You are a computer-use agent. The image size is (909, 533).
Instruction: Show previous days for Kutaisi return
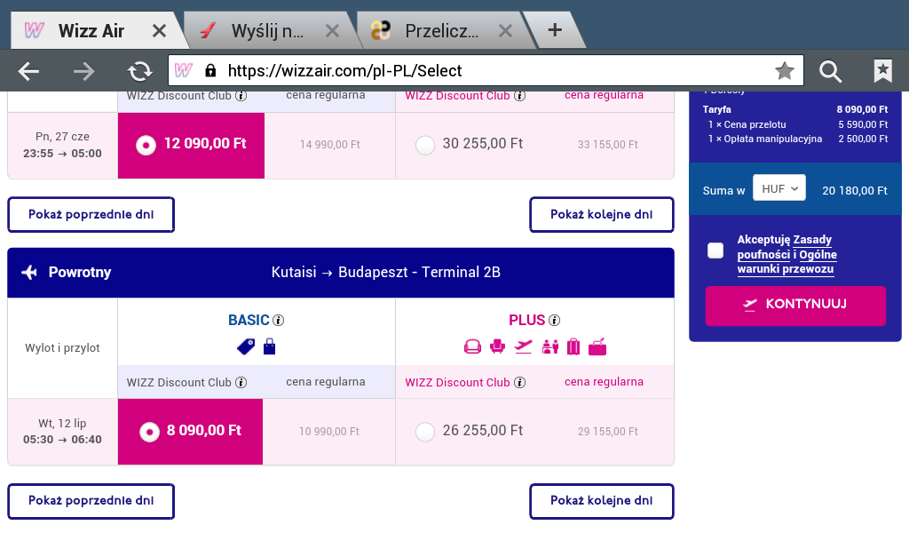point(91,501)
